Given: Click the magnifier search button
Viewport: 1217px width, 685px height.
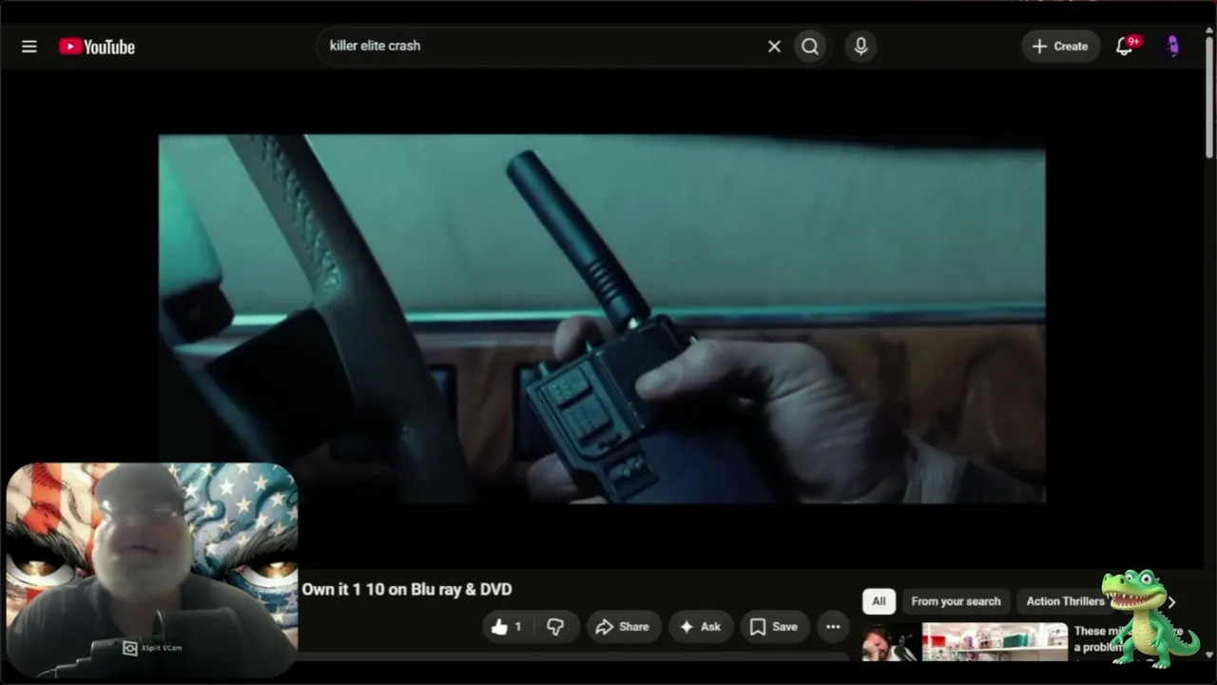Looking at the screenshot, I should 810,47.
